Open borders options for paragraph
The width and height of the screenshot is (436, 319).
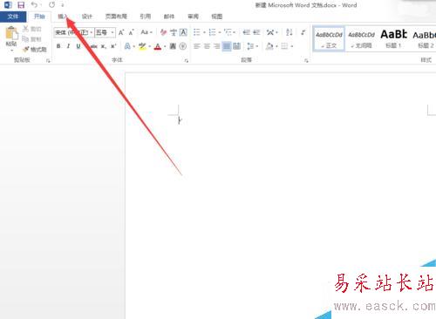284,46
